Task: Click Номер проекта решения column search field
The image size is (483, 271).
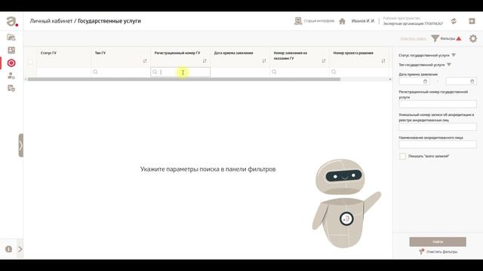Action: point(359,72)
